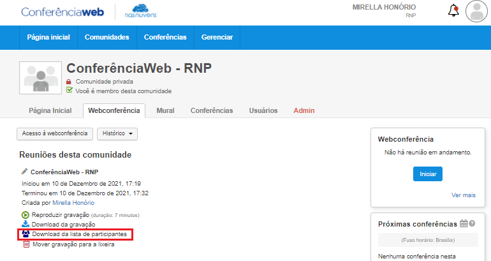Click the help question mark icon
The image size is (491, 261).
[473, 223]
